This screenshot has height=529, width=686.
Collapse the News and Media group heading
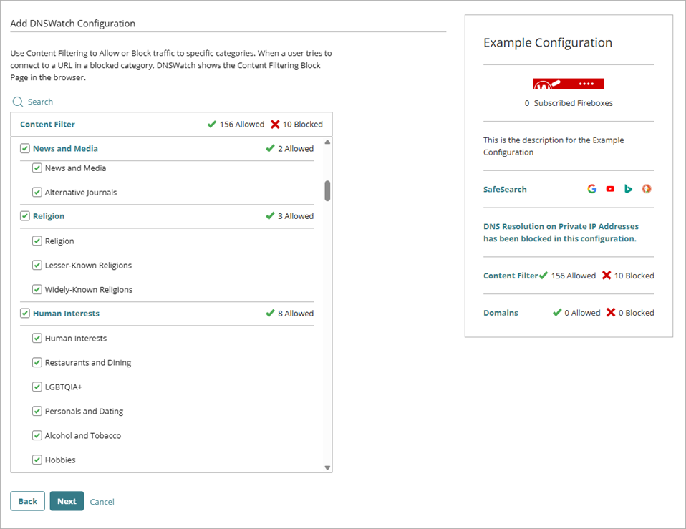pos(65,149)
